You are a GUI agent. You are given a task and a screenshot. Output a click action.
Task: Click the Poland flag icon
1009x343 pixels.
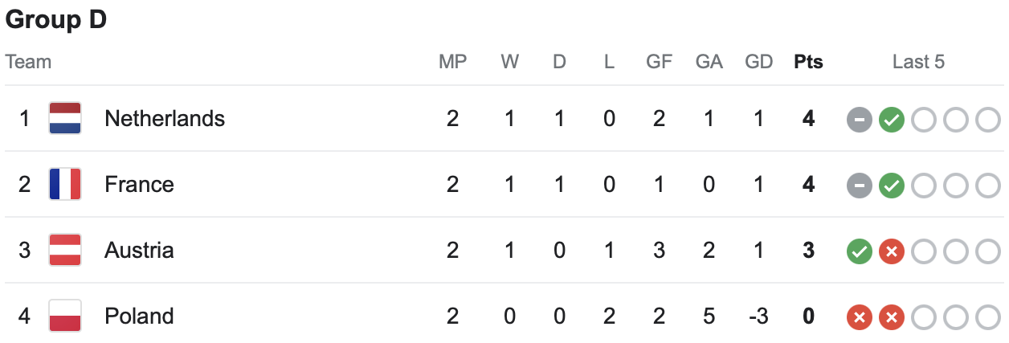tap(65, 316)
